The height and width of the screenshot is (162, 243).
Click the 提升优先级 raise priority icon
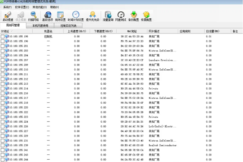click(x=92, y=15)
